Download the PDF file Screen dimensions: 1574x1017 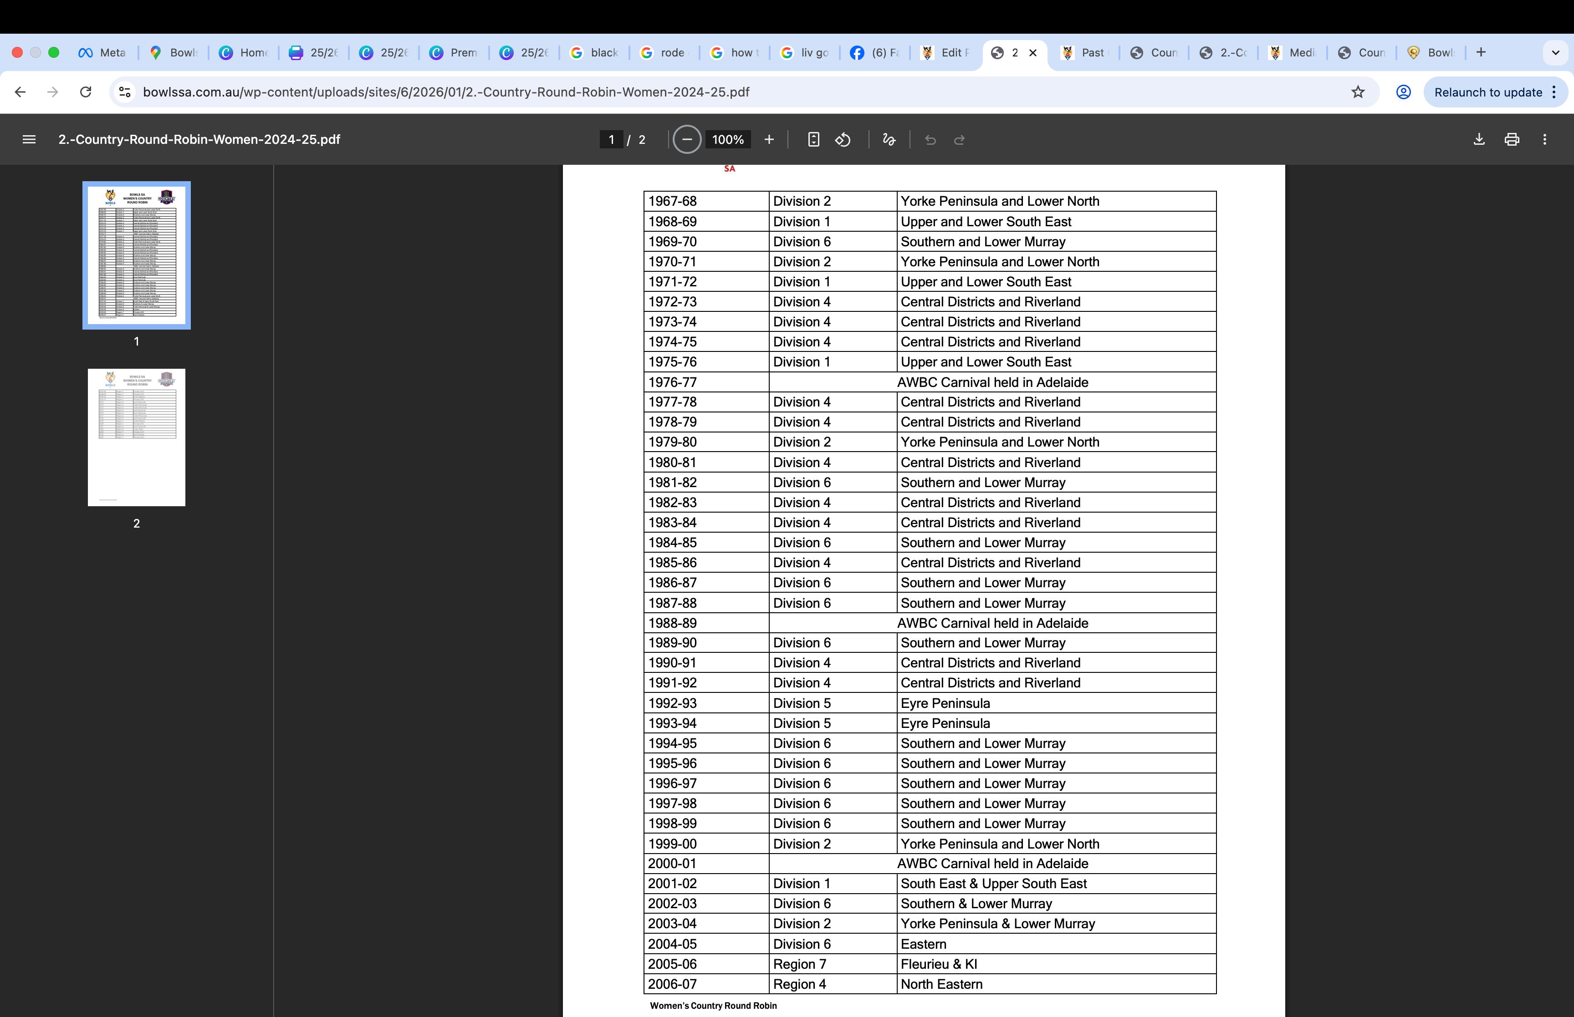point(1480,139)
